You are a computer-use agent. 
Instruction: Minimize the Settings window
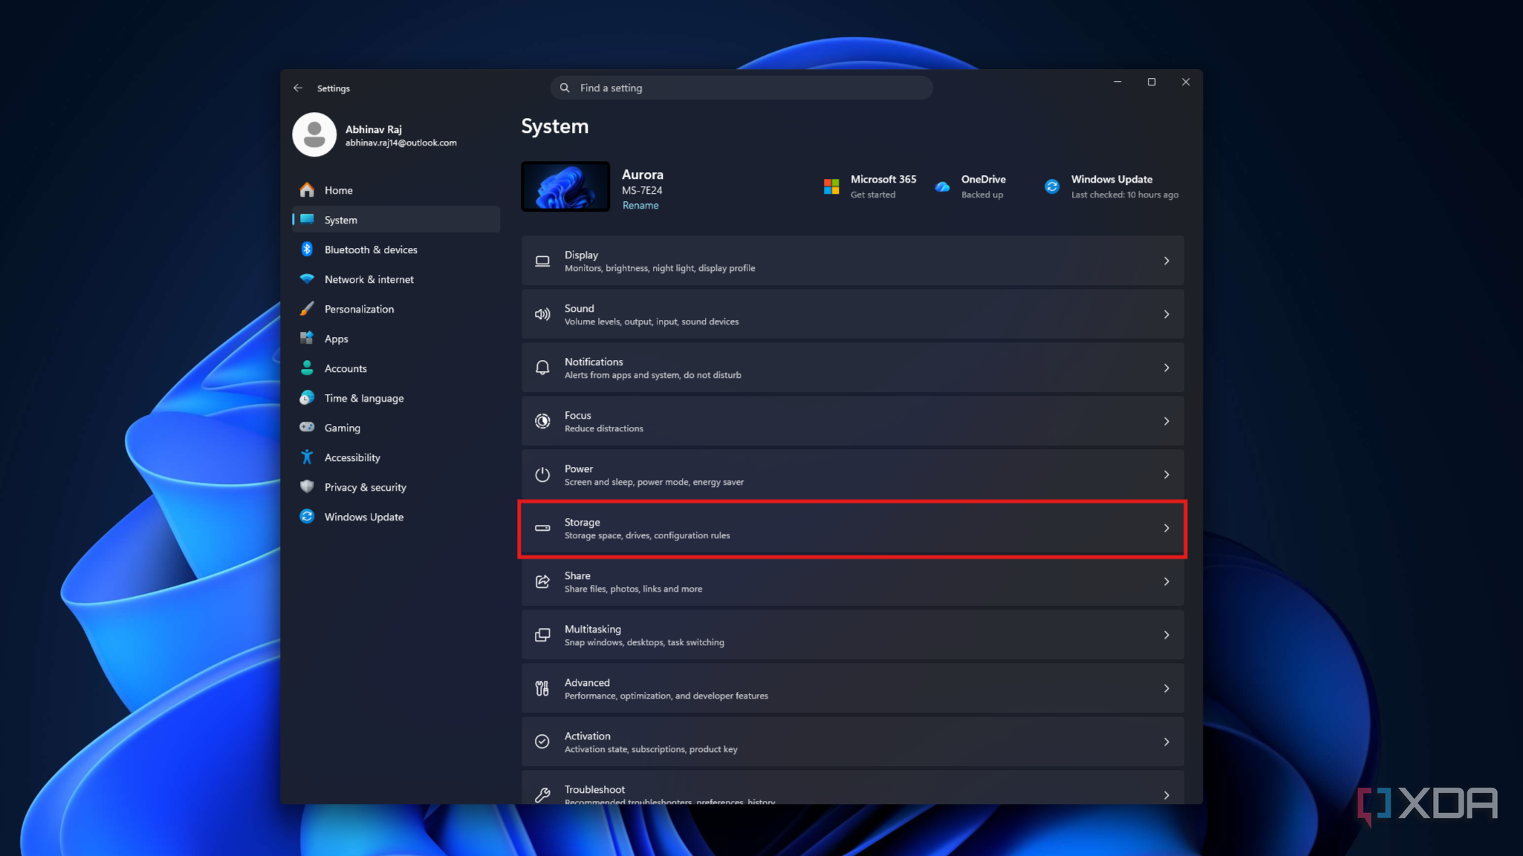point(1117,82)
